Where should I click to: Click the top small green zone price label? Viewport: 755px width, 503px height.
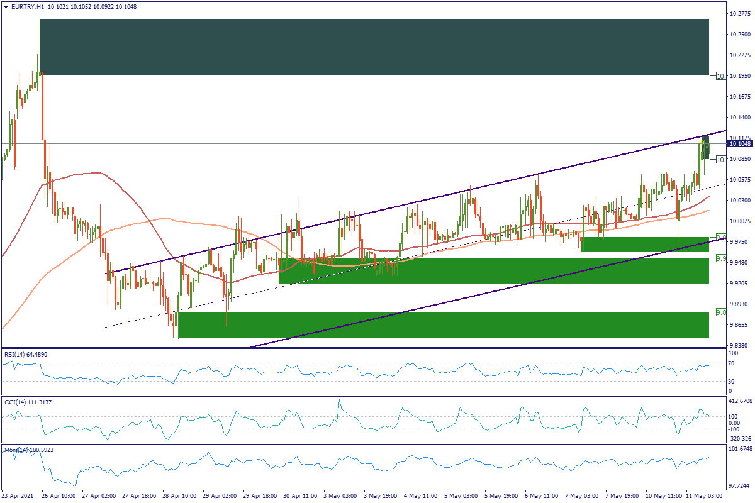point(722,238)
